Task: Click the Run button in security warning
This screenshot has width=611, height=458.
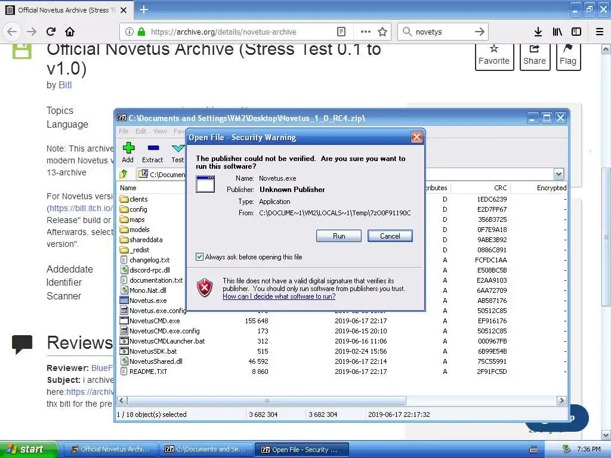Action: click(339, 236)
